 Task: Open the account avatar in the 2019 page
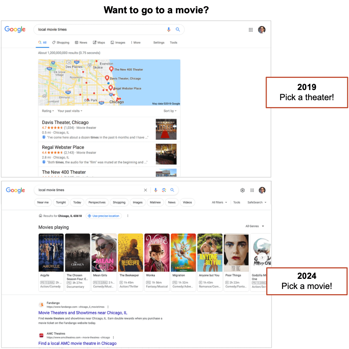[262, 30]
